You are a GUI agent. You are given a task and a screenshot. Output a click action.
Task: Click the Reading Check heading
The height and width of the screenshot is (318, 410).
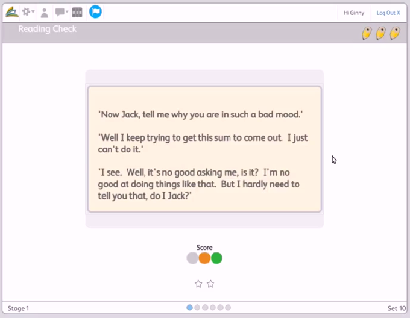click(x=47, y=29)
